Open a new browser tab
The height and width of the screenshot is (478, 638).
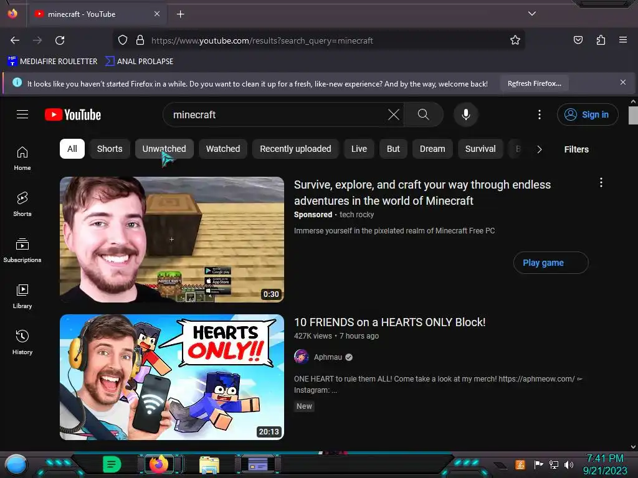click(180, 14)
